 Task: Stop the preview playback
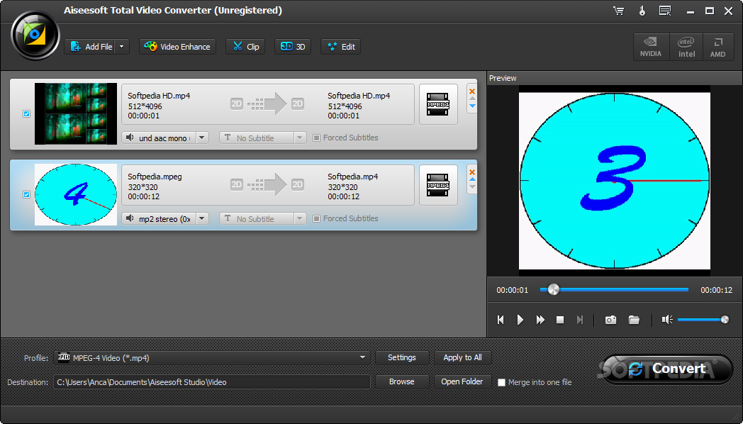pyautogui.click(x=559, y=320)
